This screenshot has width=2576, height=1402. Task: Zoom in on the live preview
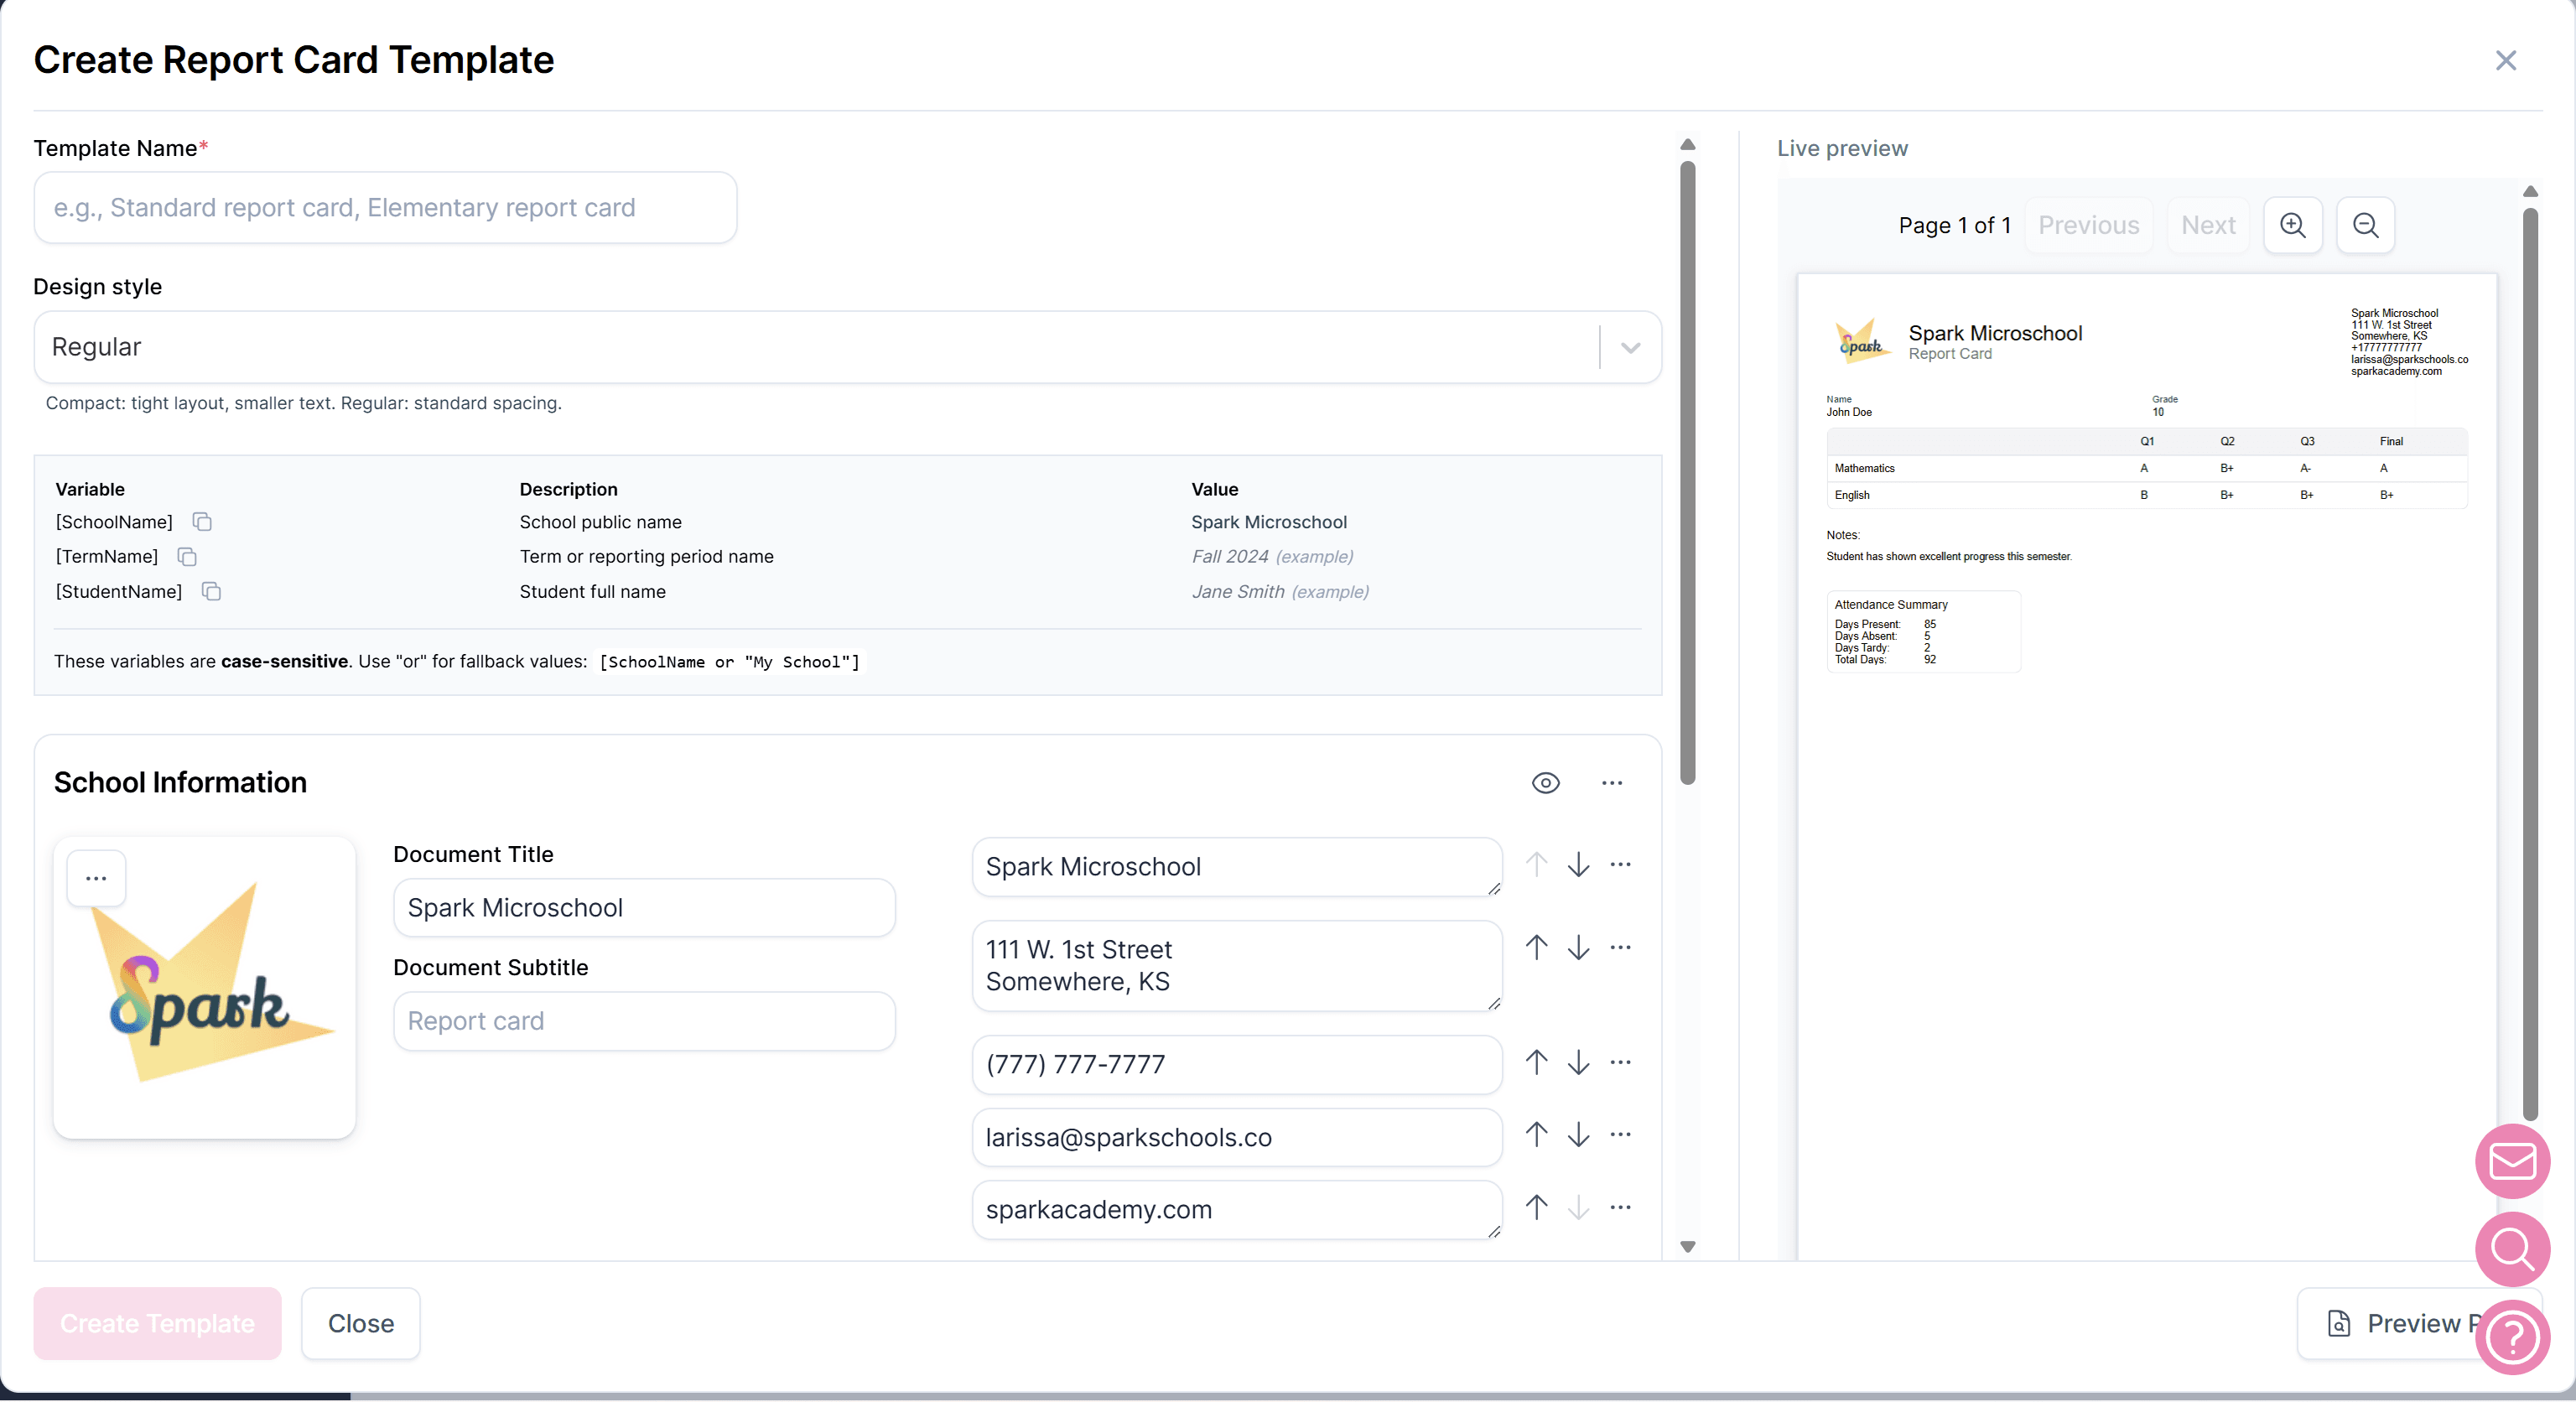(2292, 225)
